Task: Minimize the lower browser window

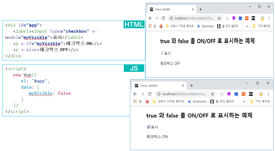Action: click(x=247, y=83)
